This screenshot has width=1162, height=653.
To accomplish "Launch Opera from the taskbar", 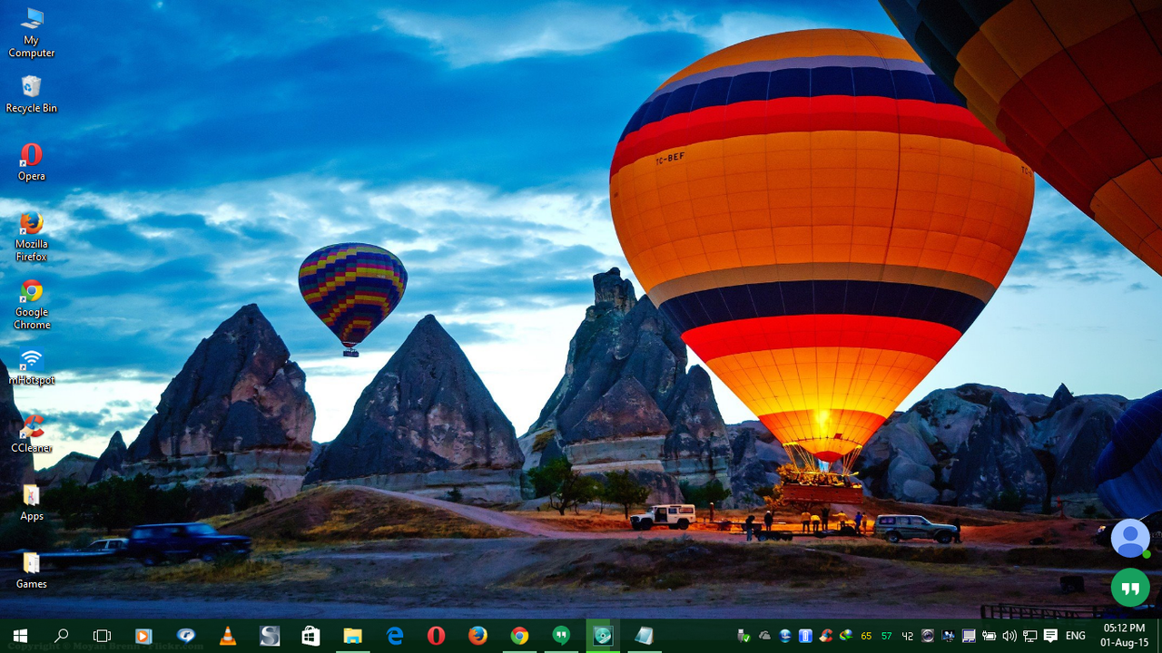I will point(437,636).
